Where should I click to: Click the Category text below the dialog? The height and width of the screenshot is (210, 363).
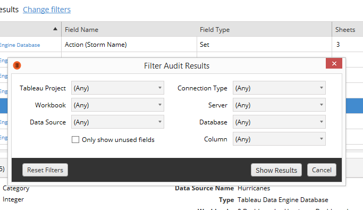point(16,188)
